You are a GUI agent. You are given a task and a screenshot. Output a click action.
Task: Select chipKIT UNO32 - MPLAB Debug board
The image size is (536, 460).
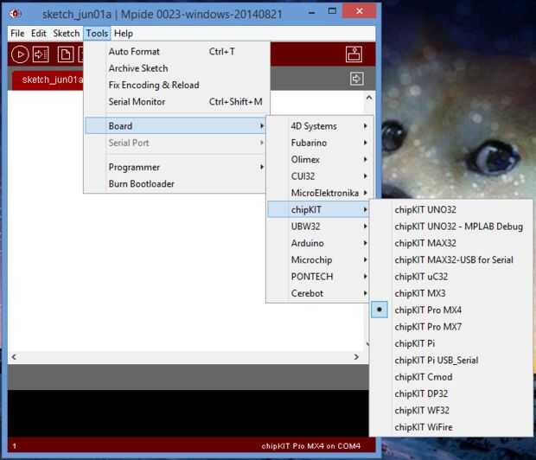[451, 227]
